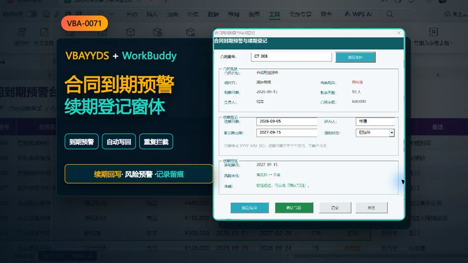Click the export to multi-dimensional table icon
This screenshot has width=468, height=263.
(x=433, y=32)
